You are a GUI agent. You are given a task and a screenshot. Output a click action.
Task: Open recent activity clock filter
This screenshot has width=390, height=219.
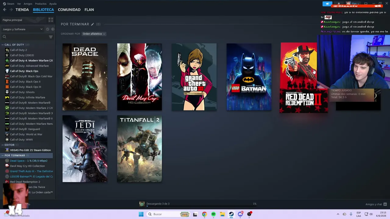tap(48, 29)
